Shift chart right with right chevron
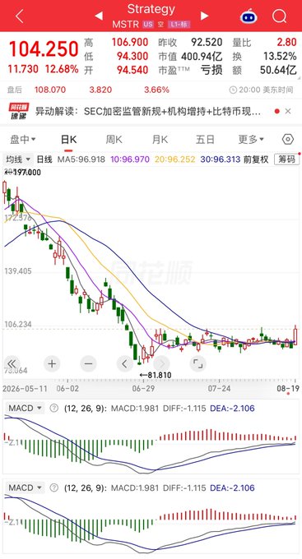 (x=161, y=363)
